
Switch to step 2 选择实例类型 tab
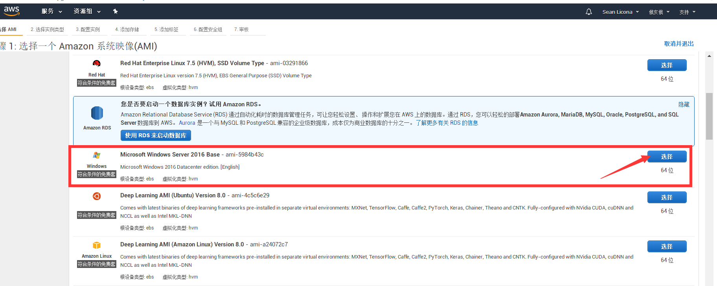point(47,29)
